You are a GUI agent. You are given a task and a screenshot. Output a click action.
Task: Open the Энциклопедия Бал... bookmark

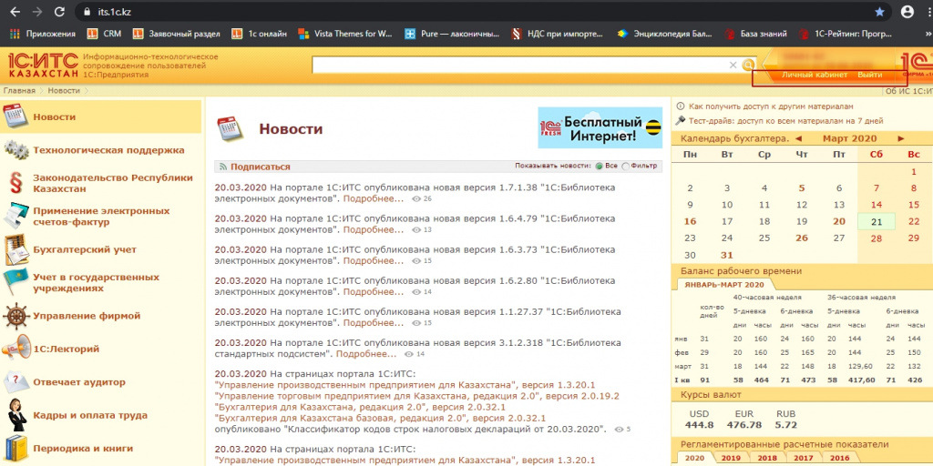(664, 34)
